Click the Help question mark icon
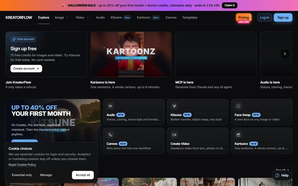Image resolution: width=298 pixels, height=186 pixels. (x=277, y=175)
